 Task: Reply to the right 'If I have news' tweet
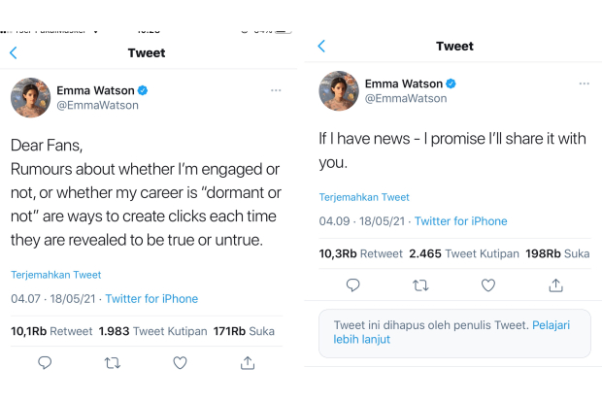[x=353, y=284]
